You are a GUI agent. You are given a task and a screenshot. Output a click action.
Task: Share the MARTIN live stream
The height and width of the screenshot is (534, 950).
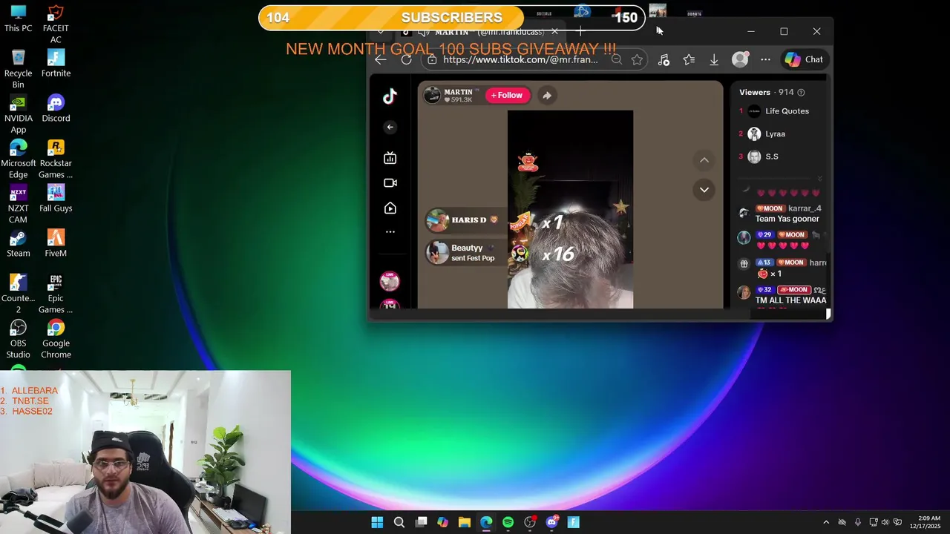(x=547, y=95)
